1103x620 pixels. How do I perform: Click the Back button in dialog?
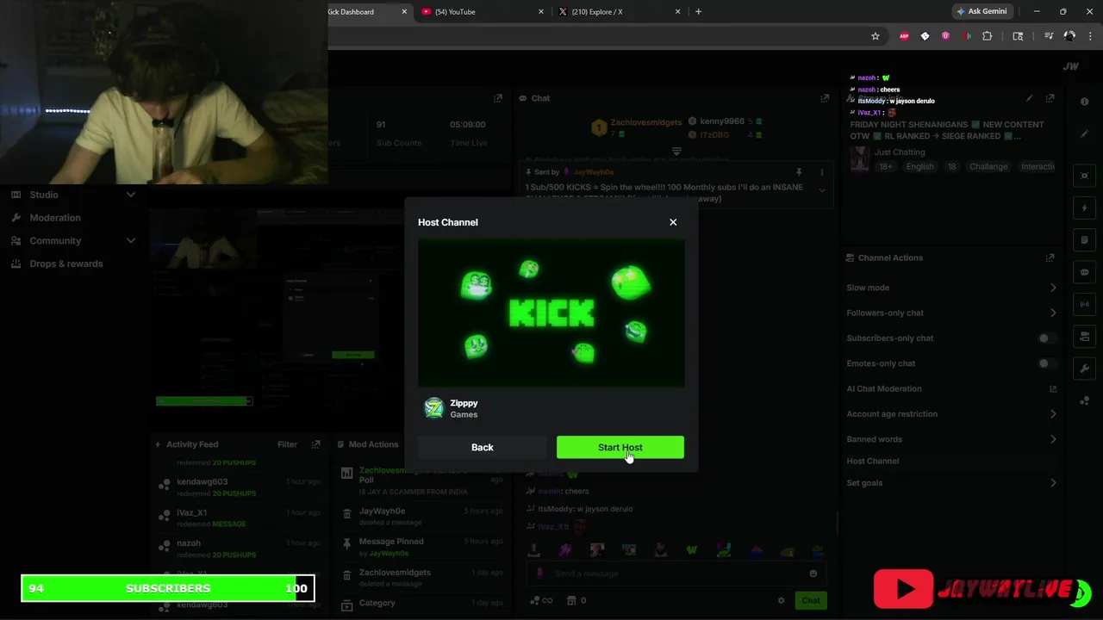coord(483,447)
